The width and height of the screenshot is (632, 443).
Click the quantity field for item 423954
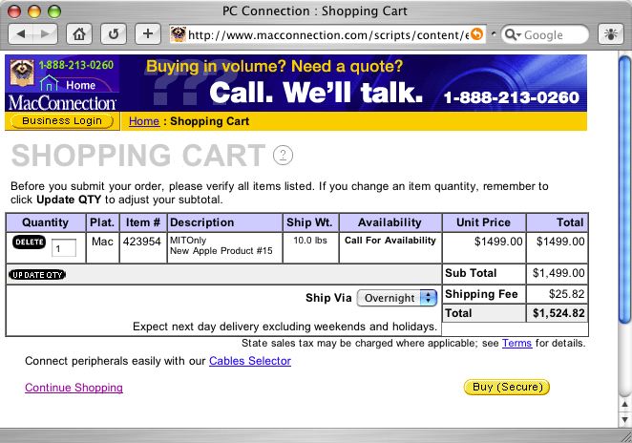click(64, 248)
